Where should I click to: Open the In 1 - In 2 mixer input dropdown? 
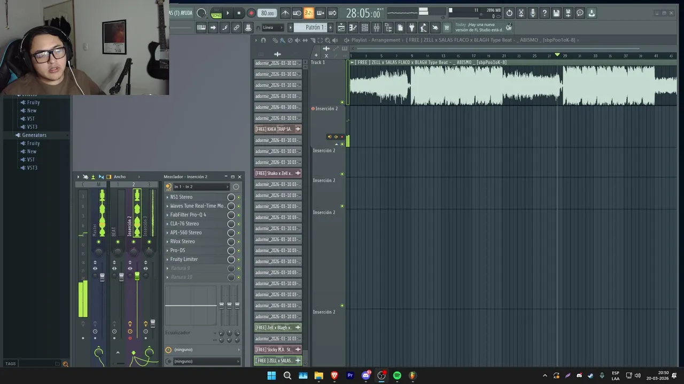[x=201, y=187]
